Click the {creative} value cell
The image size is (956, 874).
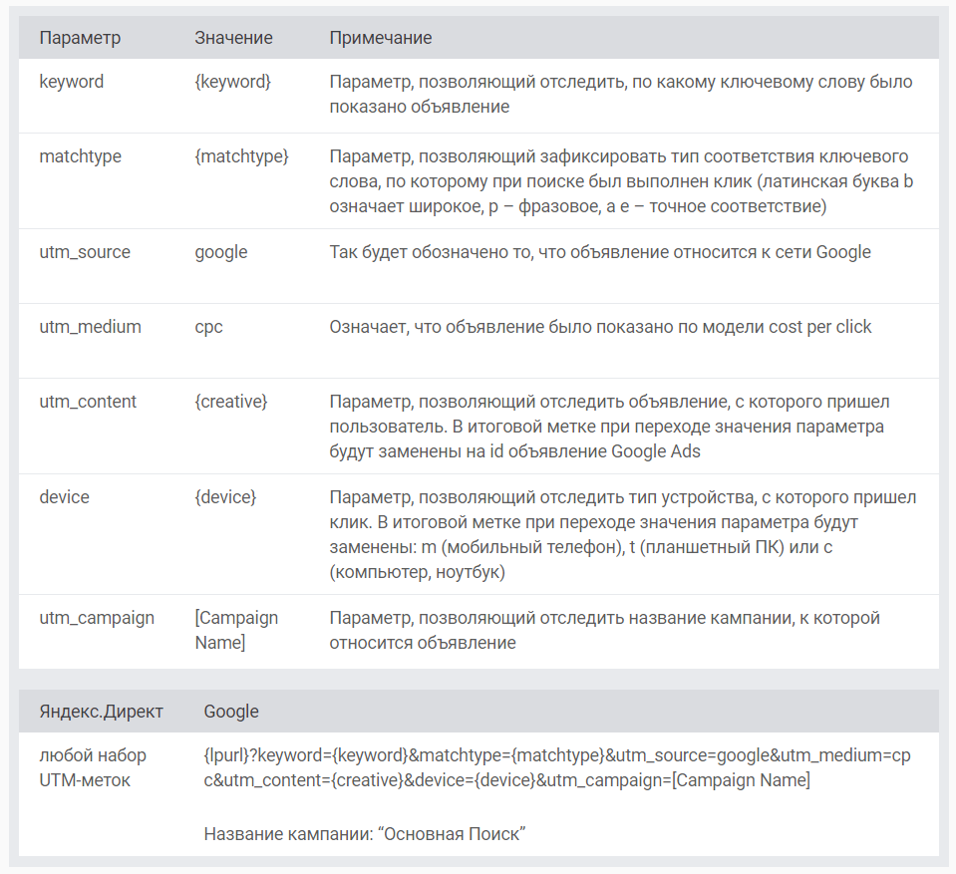click(x=231, y=402)
